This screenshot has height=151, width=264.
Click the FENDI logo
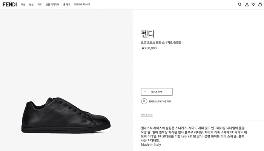10,5
